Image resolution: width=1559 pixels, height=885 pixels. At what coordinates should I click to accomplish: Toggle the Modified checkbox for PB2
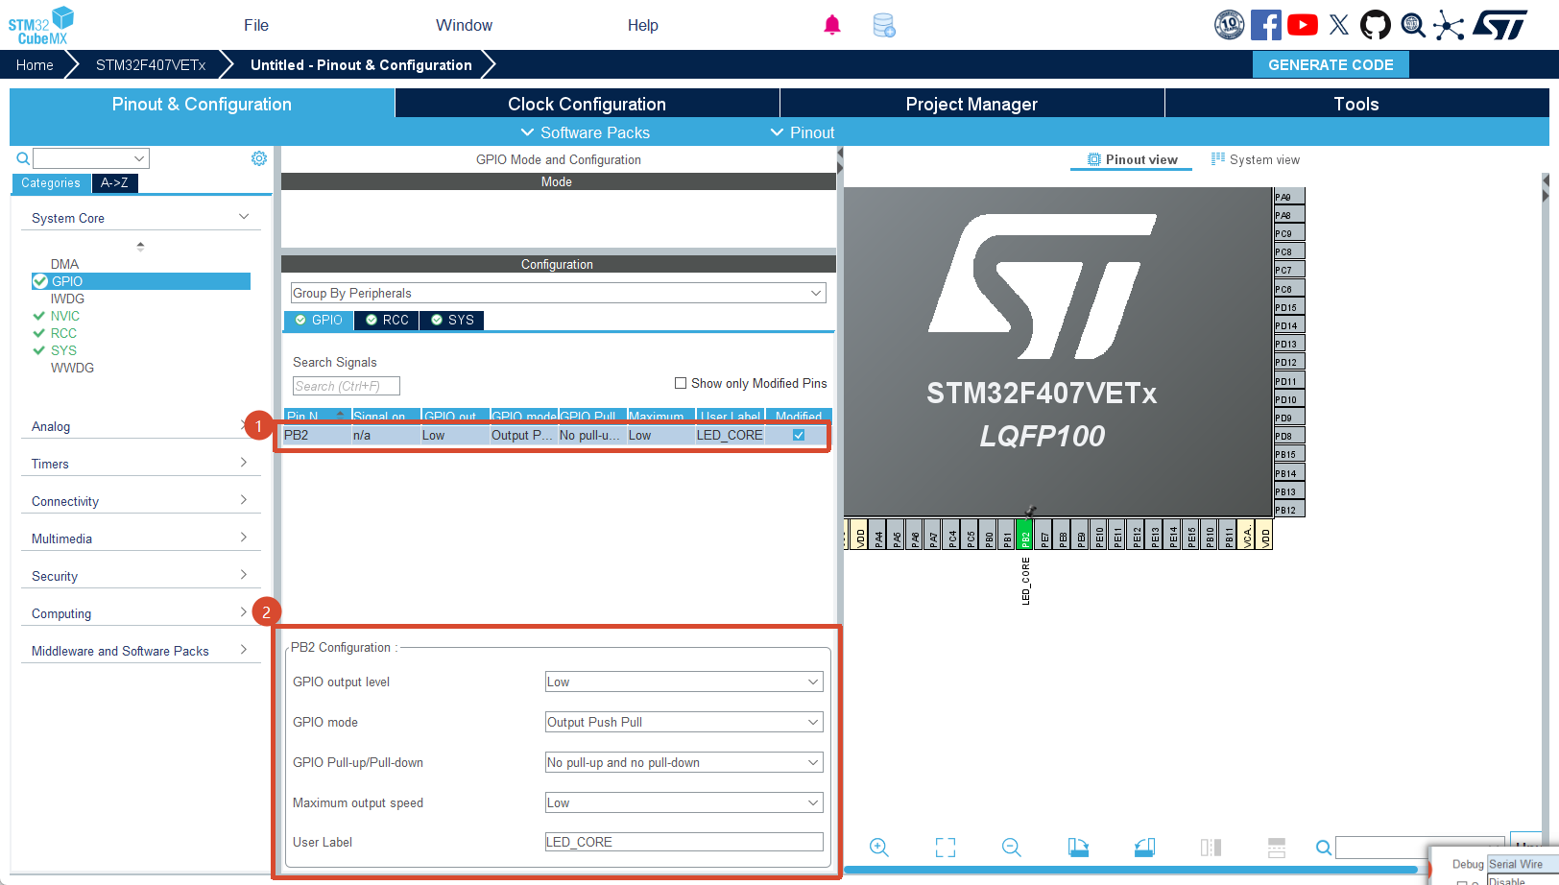click(x=799, y=436)
